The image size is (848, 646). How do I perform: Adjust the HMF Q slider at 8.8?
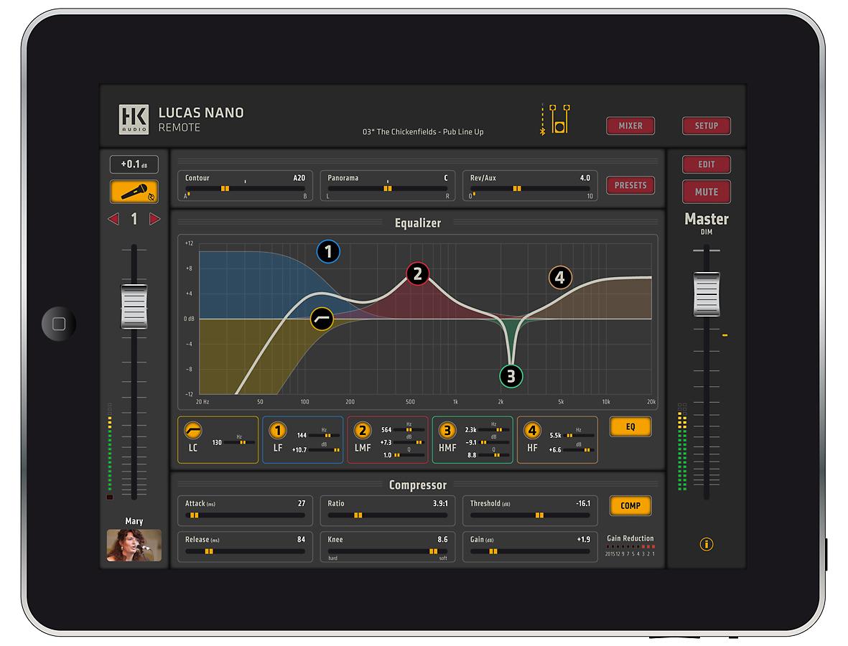pos(494,456)
